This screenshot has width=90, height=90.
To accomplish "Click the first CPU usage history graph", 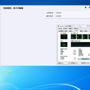I will (x=73, y=37).
